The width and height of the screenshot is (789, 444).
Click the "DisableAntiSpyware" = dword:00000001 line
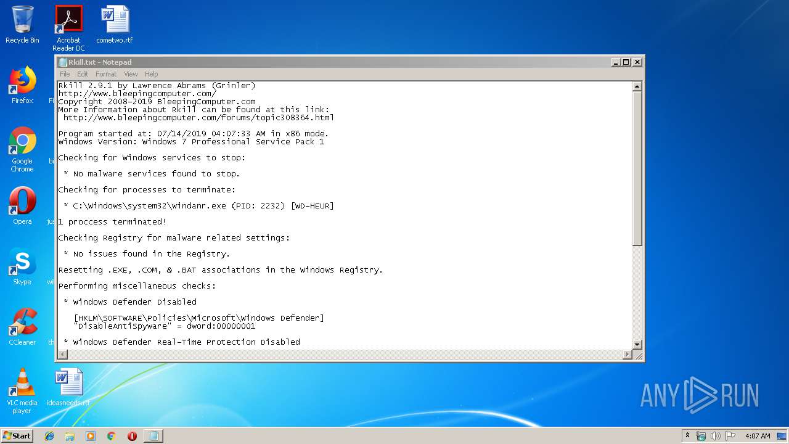tap(164, 326)
